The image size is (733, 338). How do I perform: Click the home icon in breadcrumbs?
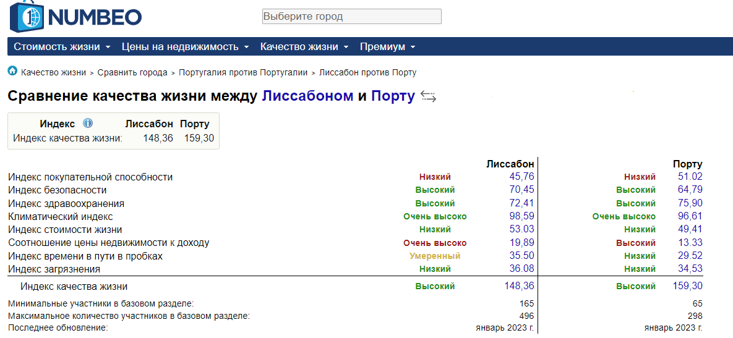tap(12, 72)
